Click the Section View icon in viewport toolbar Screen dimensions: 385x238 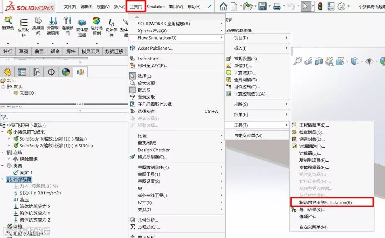click(319, 61)
